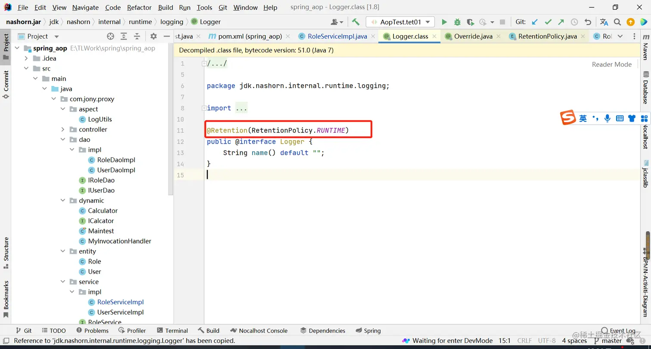651x349 pixels.
Task: Select UserDaoImpl in project tree
Action: click(116, 170)
